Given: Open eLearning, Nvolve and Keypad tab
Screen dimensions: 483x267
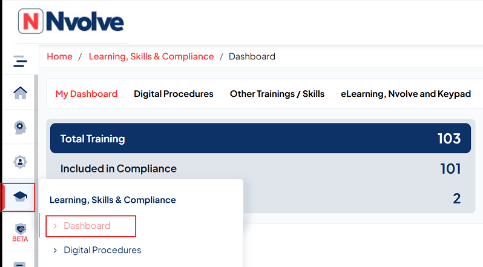Looking at the screenshot, I should (x=406, y=94).
